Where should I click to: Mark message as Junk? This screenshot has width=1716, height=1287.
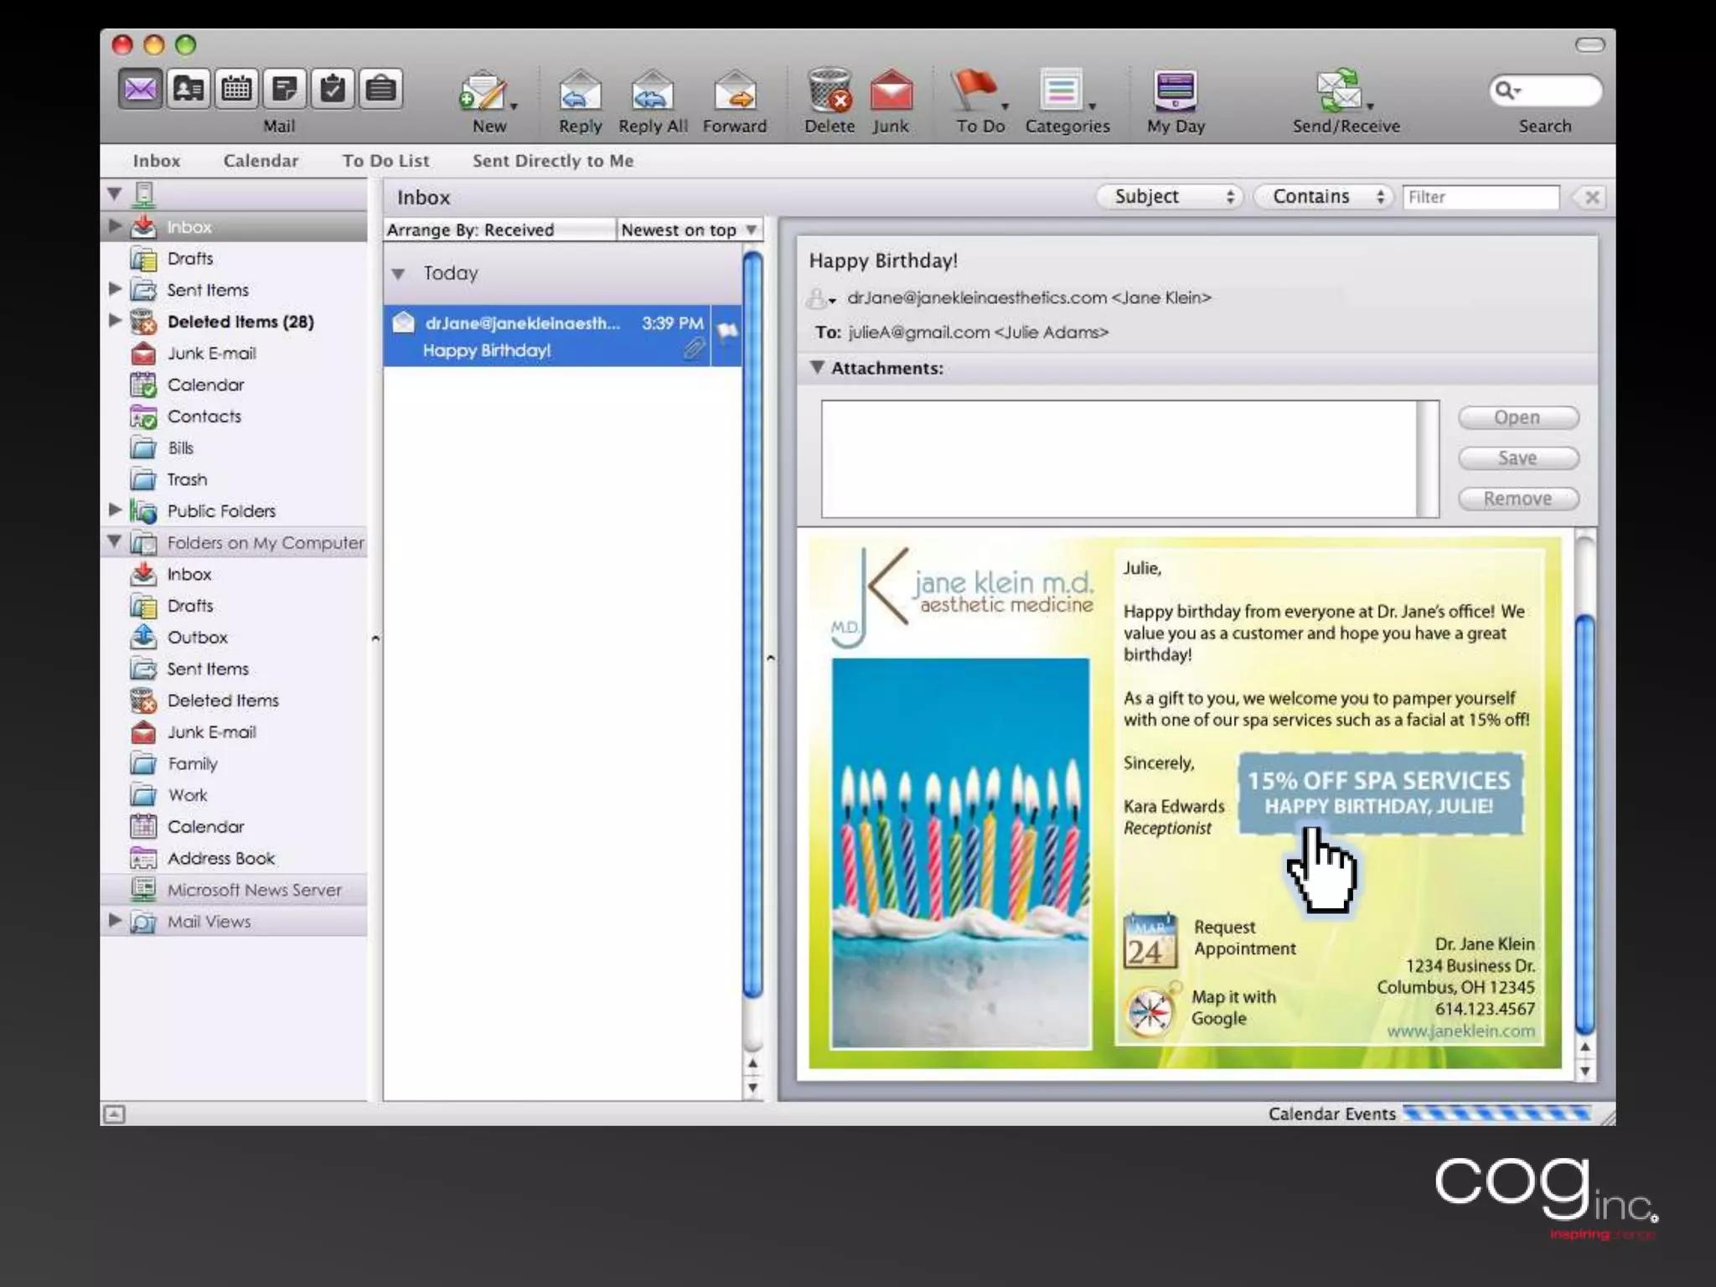(x=891, y=90)
